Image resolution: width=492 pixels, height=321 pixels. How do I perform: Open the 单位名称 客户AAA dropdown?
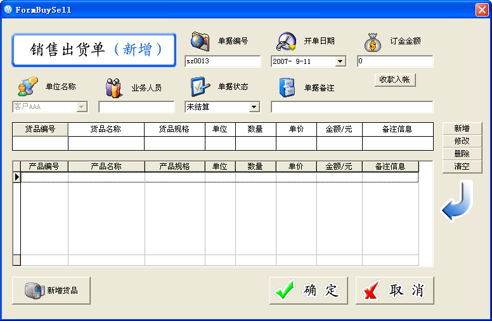pos(81,107)
